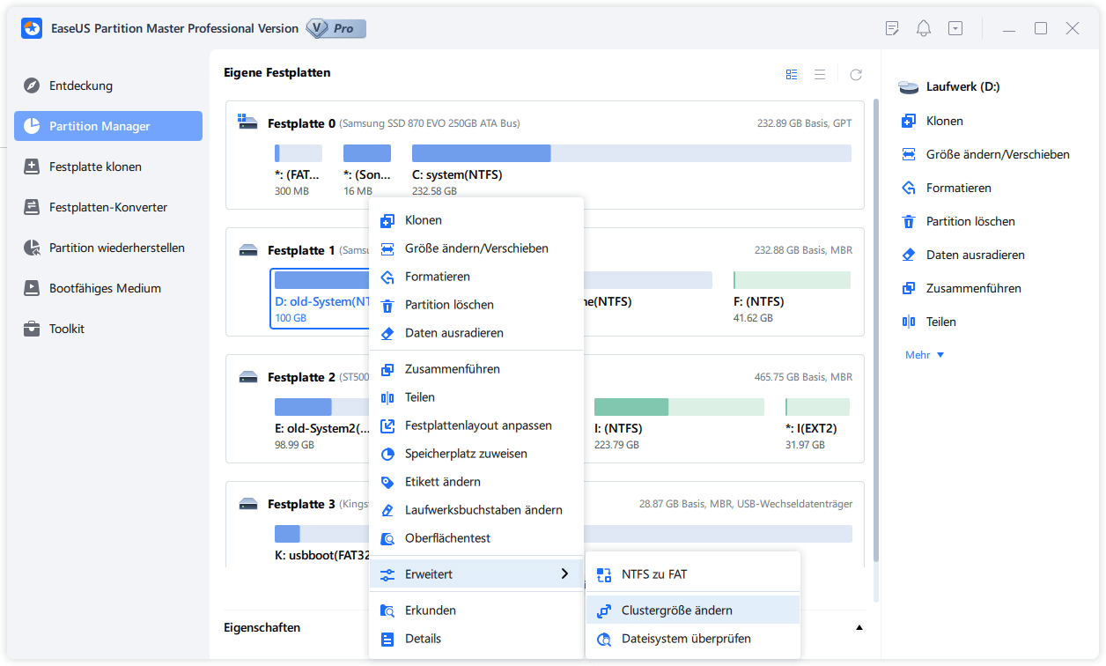Screen dimensions: 1106x666
Task: Choose Laufwerksbuchstaben ändern
Action: (476, 510)
